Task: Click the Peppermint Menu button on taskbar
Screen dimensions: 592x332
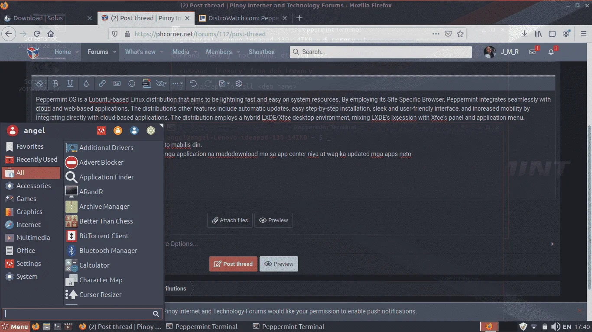Action: 15,326
